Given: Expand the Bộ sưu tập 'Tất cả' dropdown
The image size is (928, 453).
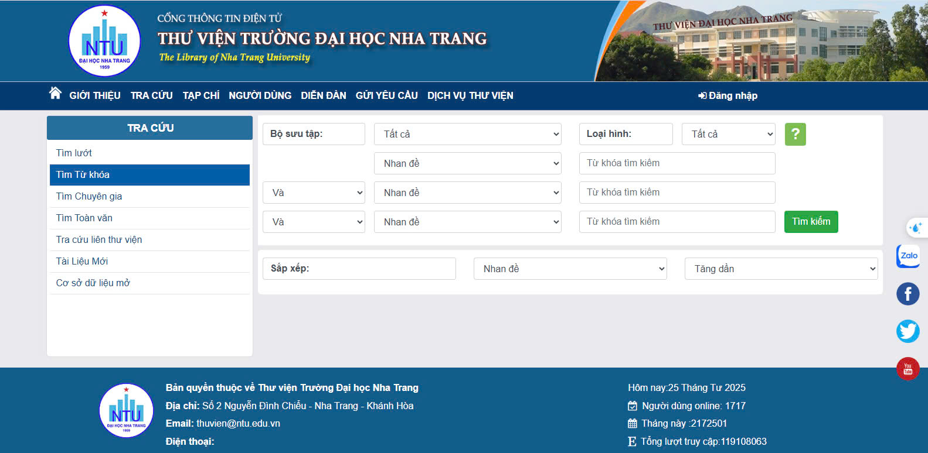Looking at the screenshot, I should pyautogui.click(x=467, y=134).
